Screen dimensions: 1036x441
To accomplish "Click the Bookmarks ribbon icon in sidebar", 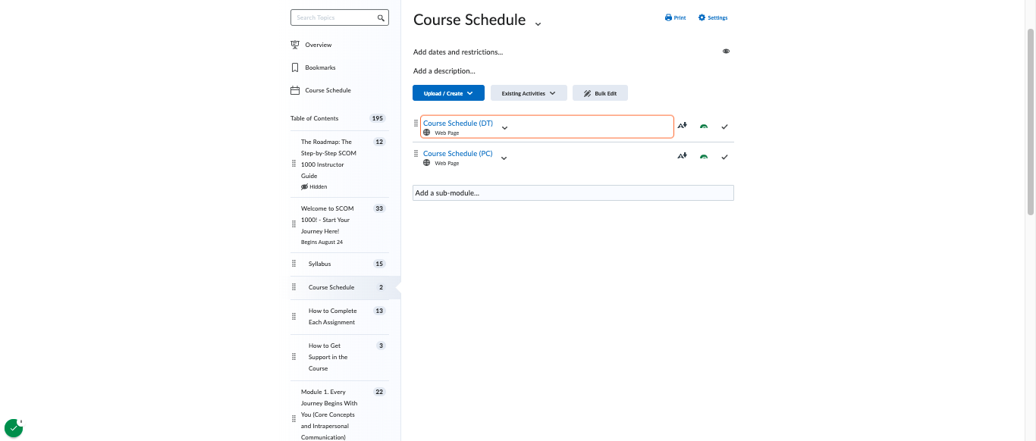I will (295, 67).
